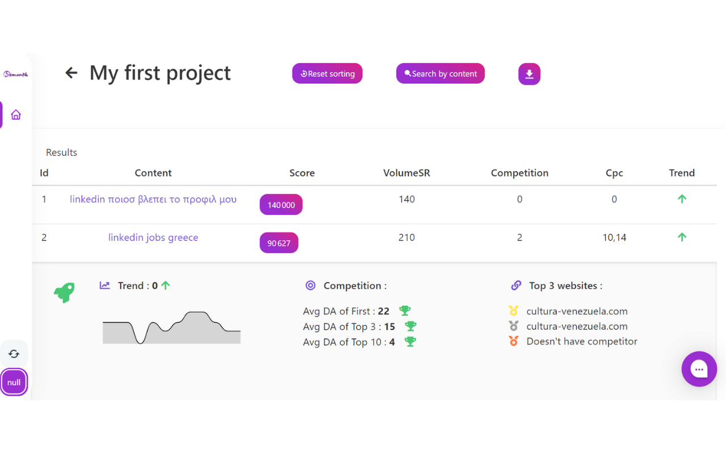Viewport: 726px width, 453px height.
Task: Open the null profile button
Action: tap(14, 382)
